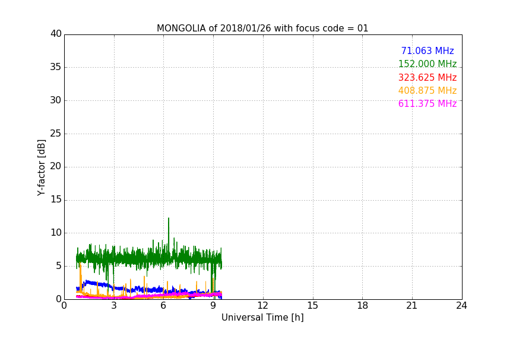Select the red 323.625 MHz legend label
The width and height of the screenshot is (513, 342).
click(427, 77)
